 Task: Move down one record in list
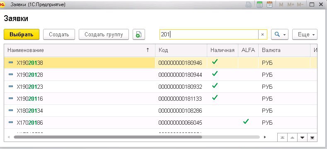point(302,137)
